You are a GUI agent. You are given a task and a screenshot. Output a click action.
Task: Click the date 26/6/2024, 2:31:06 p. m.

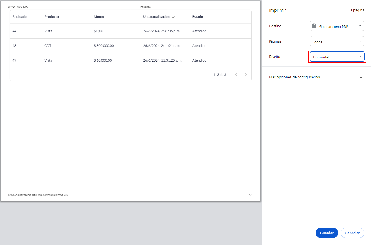(162, 31)
